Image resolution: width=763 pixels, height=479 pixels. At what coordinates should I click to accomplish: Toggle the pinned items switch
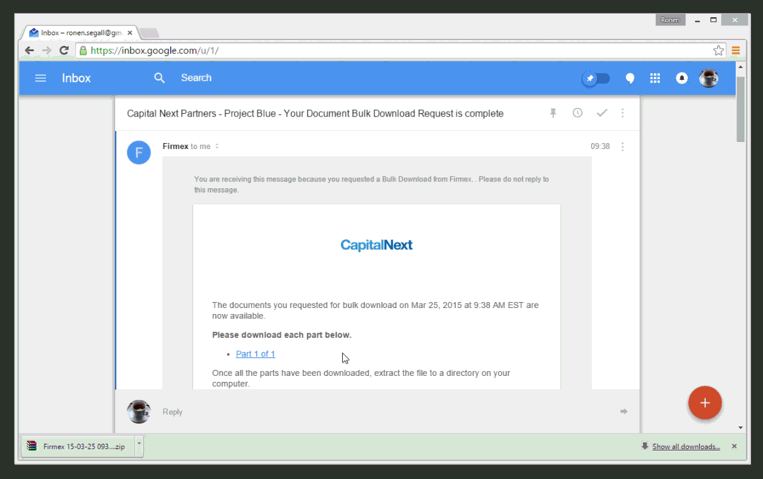coord(596,79)
